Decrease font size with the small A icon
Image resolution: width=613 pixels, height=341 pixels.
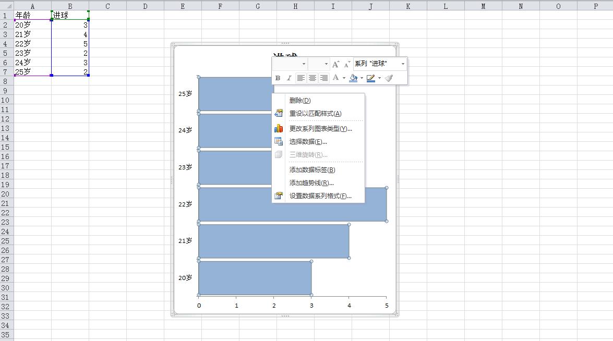(x=347, y=64)
